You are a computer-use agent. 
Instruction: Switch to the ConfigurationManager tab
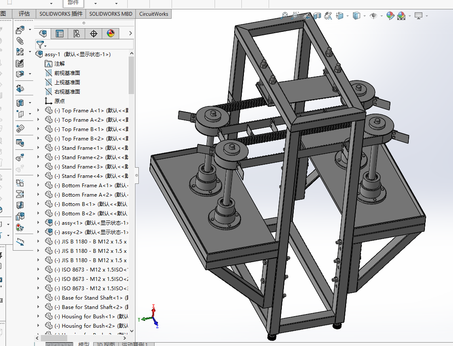coord(77,34)
